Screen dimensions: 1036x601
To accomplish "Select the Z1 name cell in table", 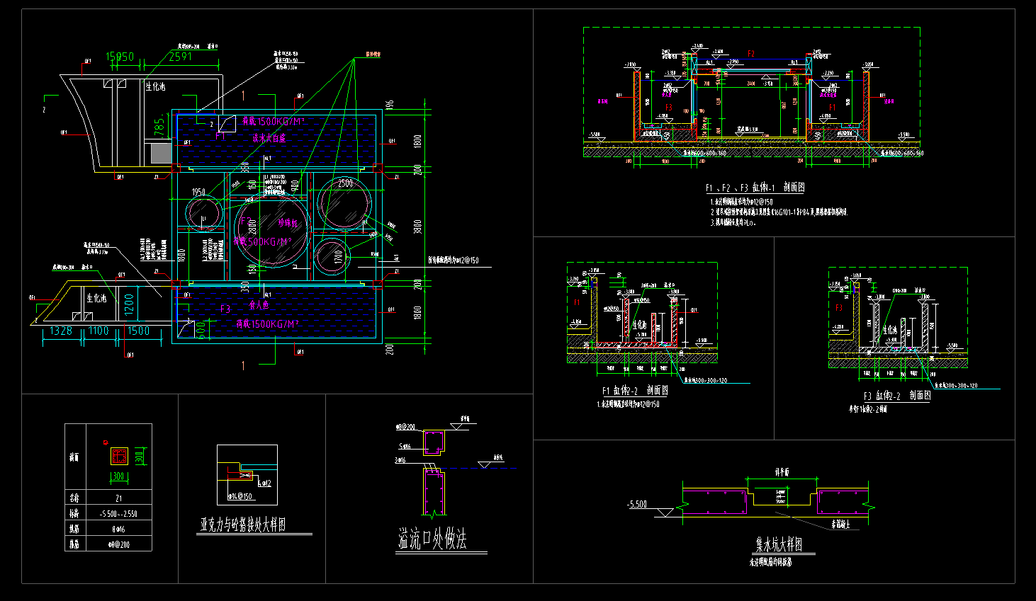I will 118,498.
